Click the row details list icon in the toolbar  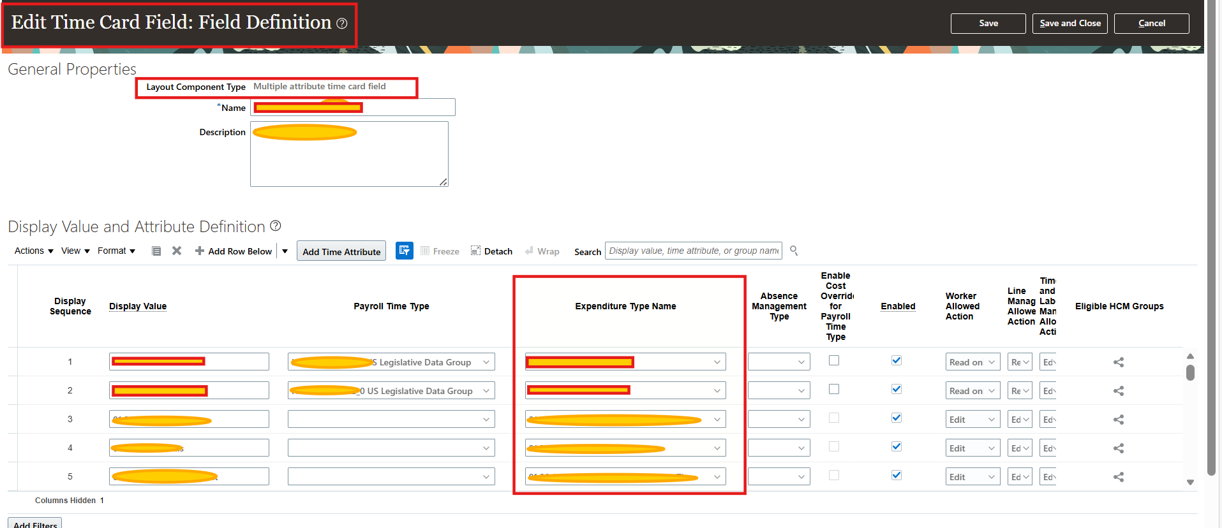[156, 251]
